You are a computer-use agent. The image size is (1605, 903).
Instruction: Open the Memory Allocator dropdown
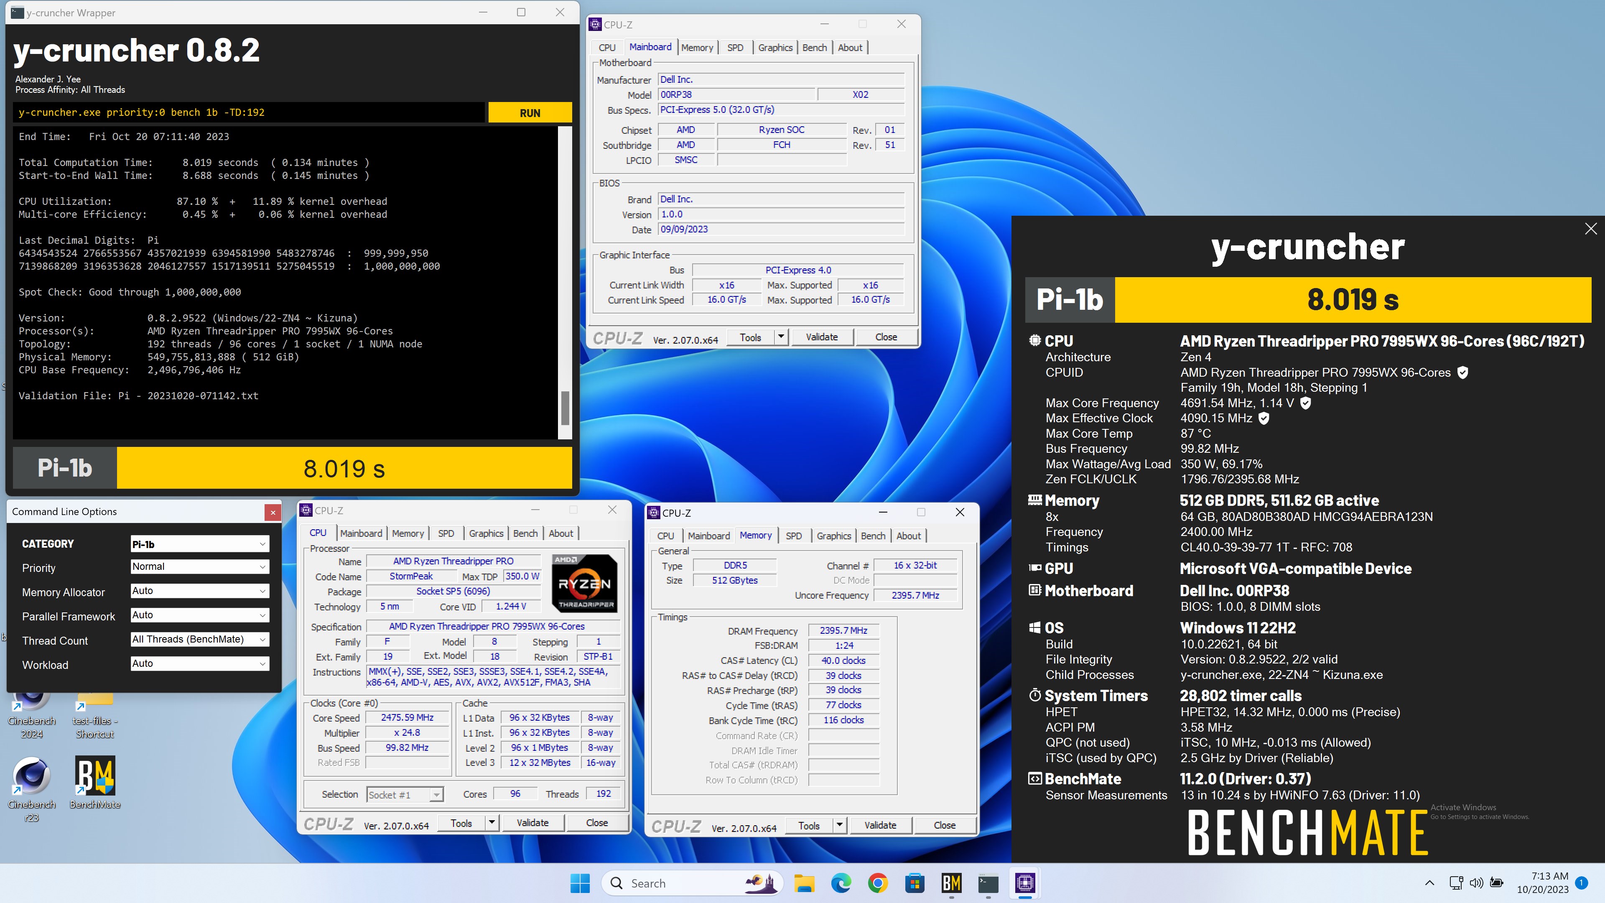(x=199, y=591)
